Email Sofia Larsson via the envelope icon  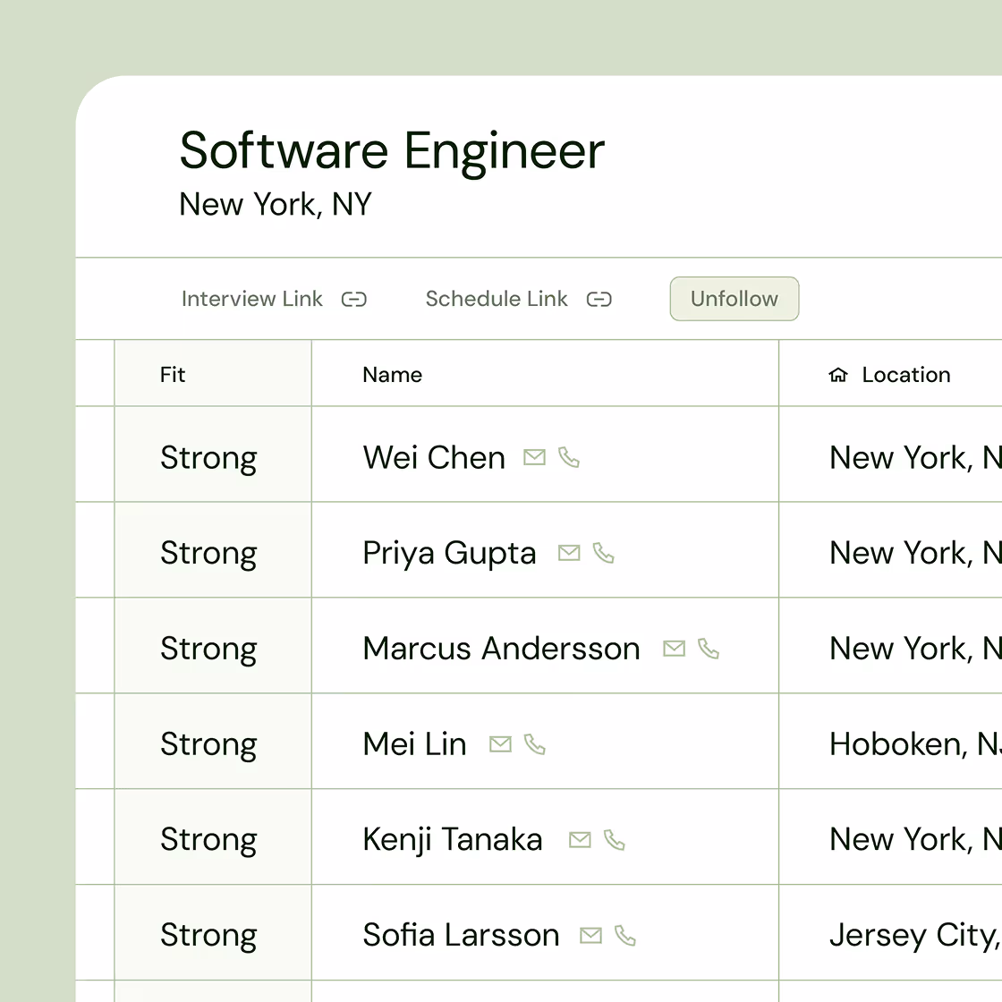tap(590, 935)
